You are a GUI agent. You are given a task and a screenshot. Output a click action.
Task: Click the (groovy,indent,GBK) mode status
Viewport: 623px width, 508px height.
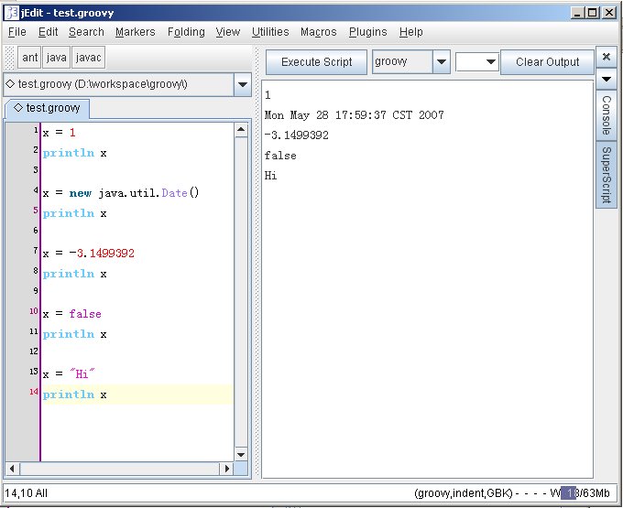tap(464, 493)
